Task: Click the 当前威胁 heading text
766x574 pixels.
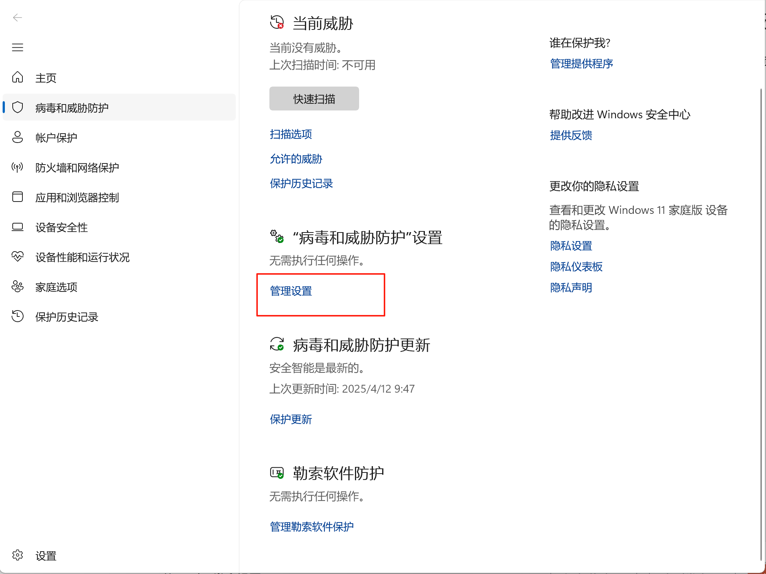Action: [x=323, y=23]
